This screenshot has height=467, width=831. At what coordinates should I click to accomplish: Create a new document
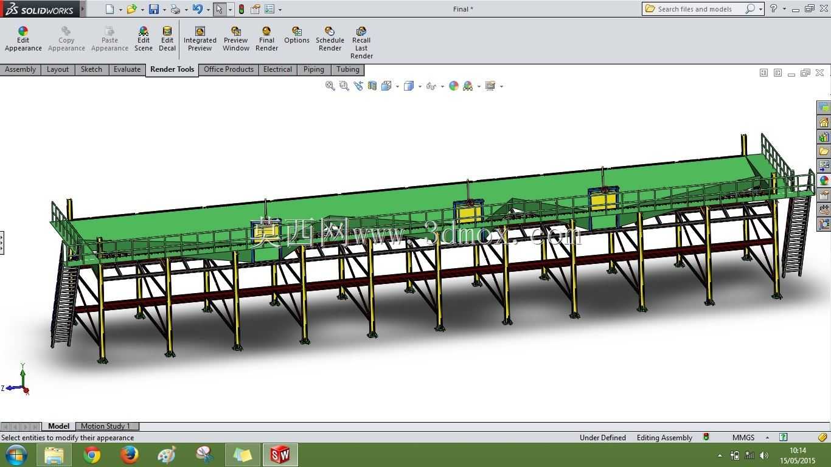(x=110, y=9)
